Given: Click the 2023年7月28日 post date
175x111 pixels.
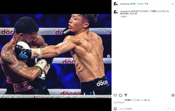Looking at the screenshot, I should (x=119, y=103).
